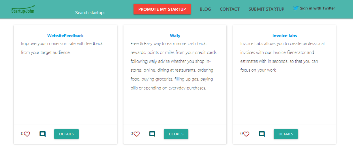
Task: Like the Waly startup with the heart
Action: [x=137, y=134]
